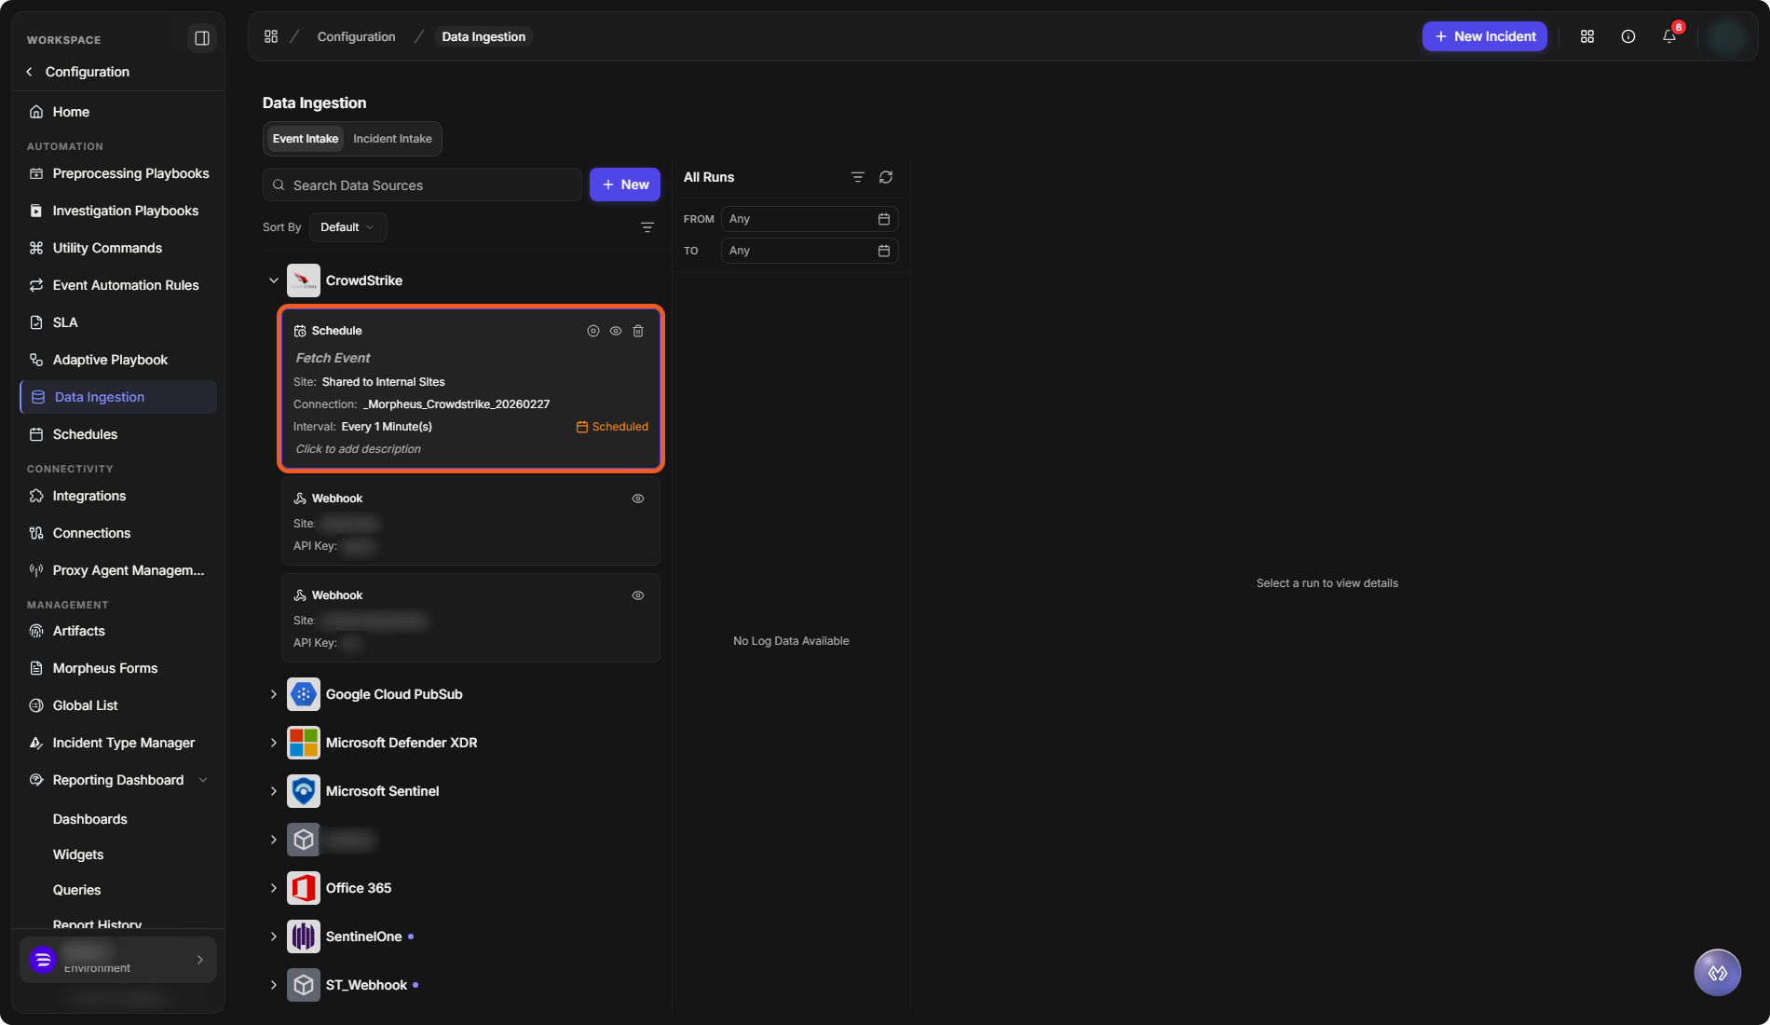This screenshot has height=1025, width=1770.
Task: Go to Configuration breadcrumb
Action: click(x=356, y=36)
